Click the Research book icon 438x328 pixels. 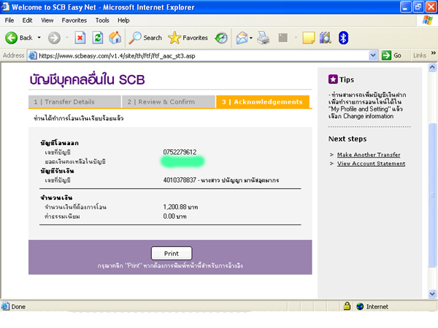[x=326, y=38]
